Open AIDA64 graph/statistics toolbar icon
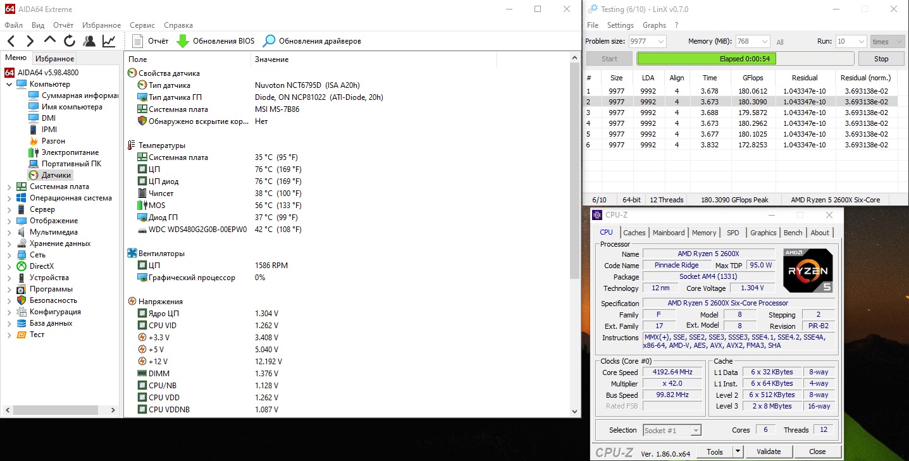The height and width of the screenshot is (461, 909). [109, 41]
